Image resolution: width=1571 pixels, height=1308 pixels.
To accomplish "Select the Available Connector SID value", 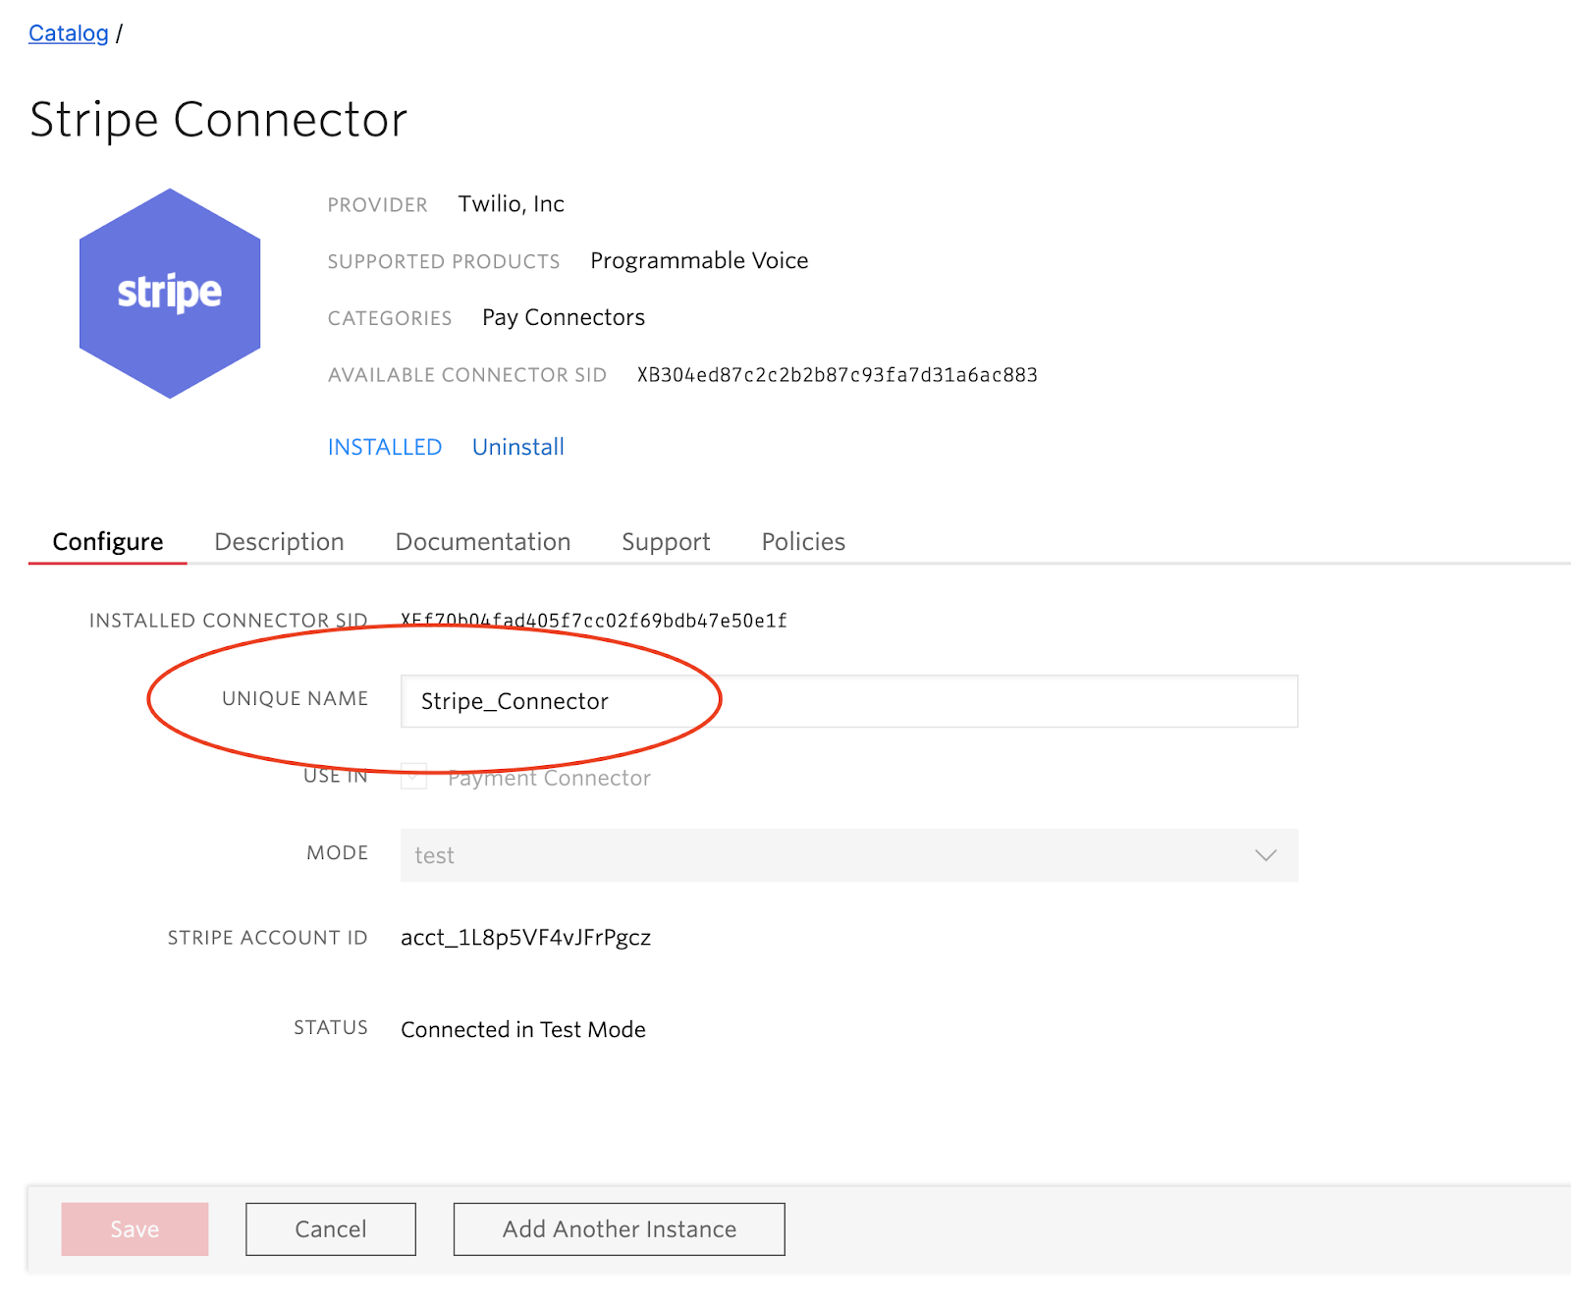I will pyautogui.click(x=837, y=375).
